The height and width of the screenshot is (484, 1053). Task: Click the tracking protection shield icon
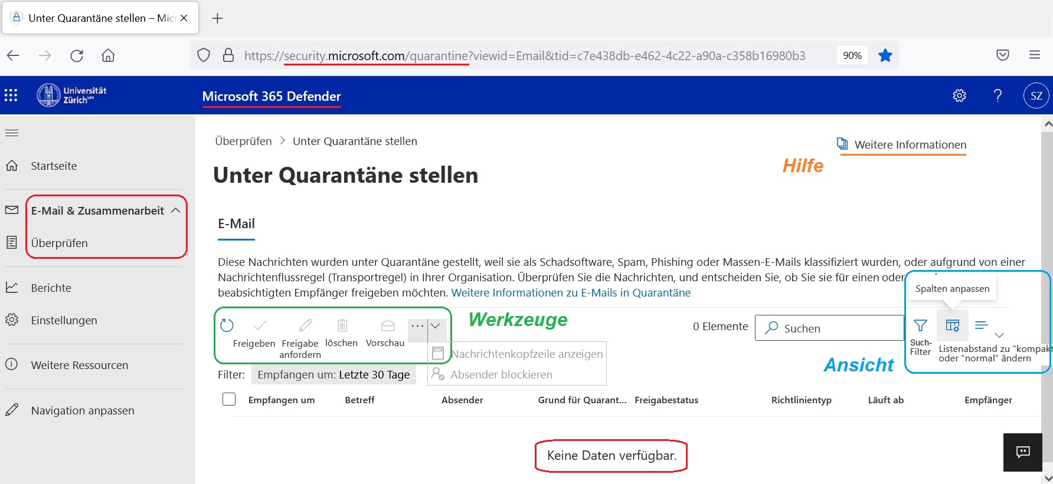pyautogui.click(x=204, y=55)
